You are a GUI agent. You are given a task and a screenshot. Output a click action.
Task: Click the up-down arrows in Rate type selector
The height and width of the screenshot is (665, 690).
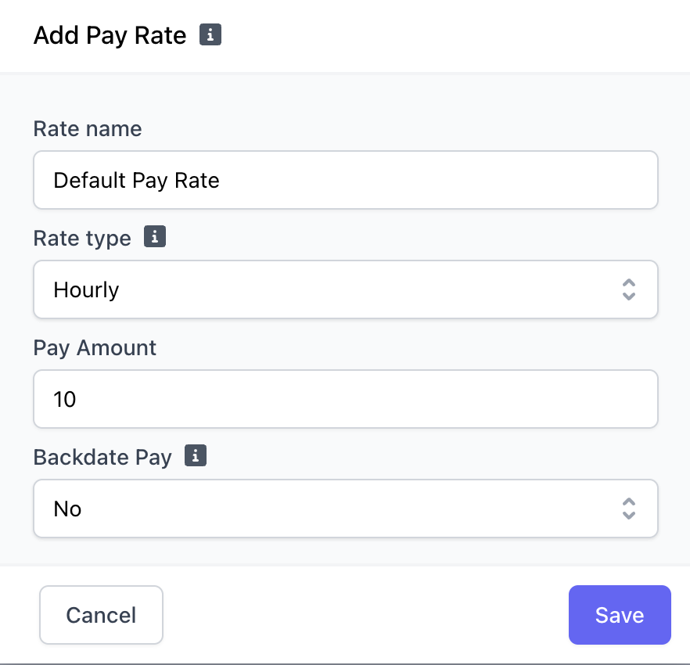pos(628,289)
